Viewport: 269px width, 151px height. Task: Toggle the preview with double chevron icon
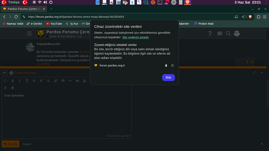pos(262,144)
